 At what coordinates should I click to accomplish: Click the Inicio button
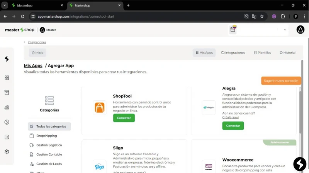coord(37,53)
